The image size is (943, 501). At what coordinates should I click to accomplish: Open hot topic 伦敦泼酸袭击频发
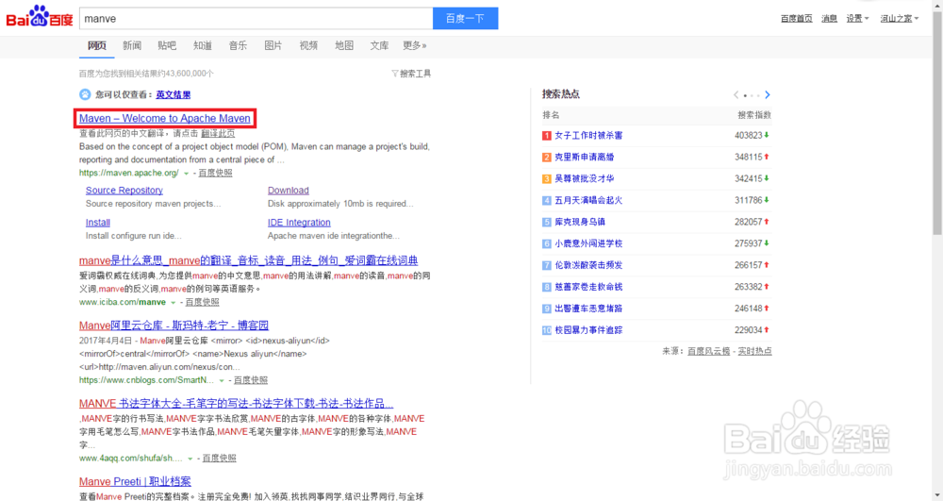tap(588, 265)
